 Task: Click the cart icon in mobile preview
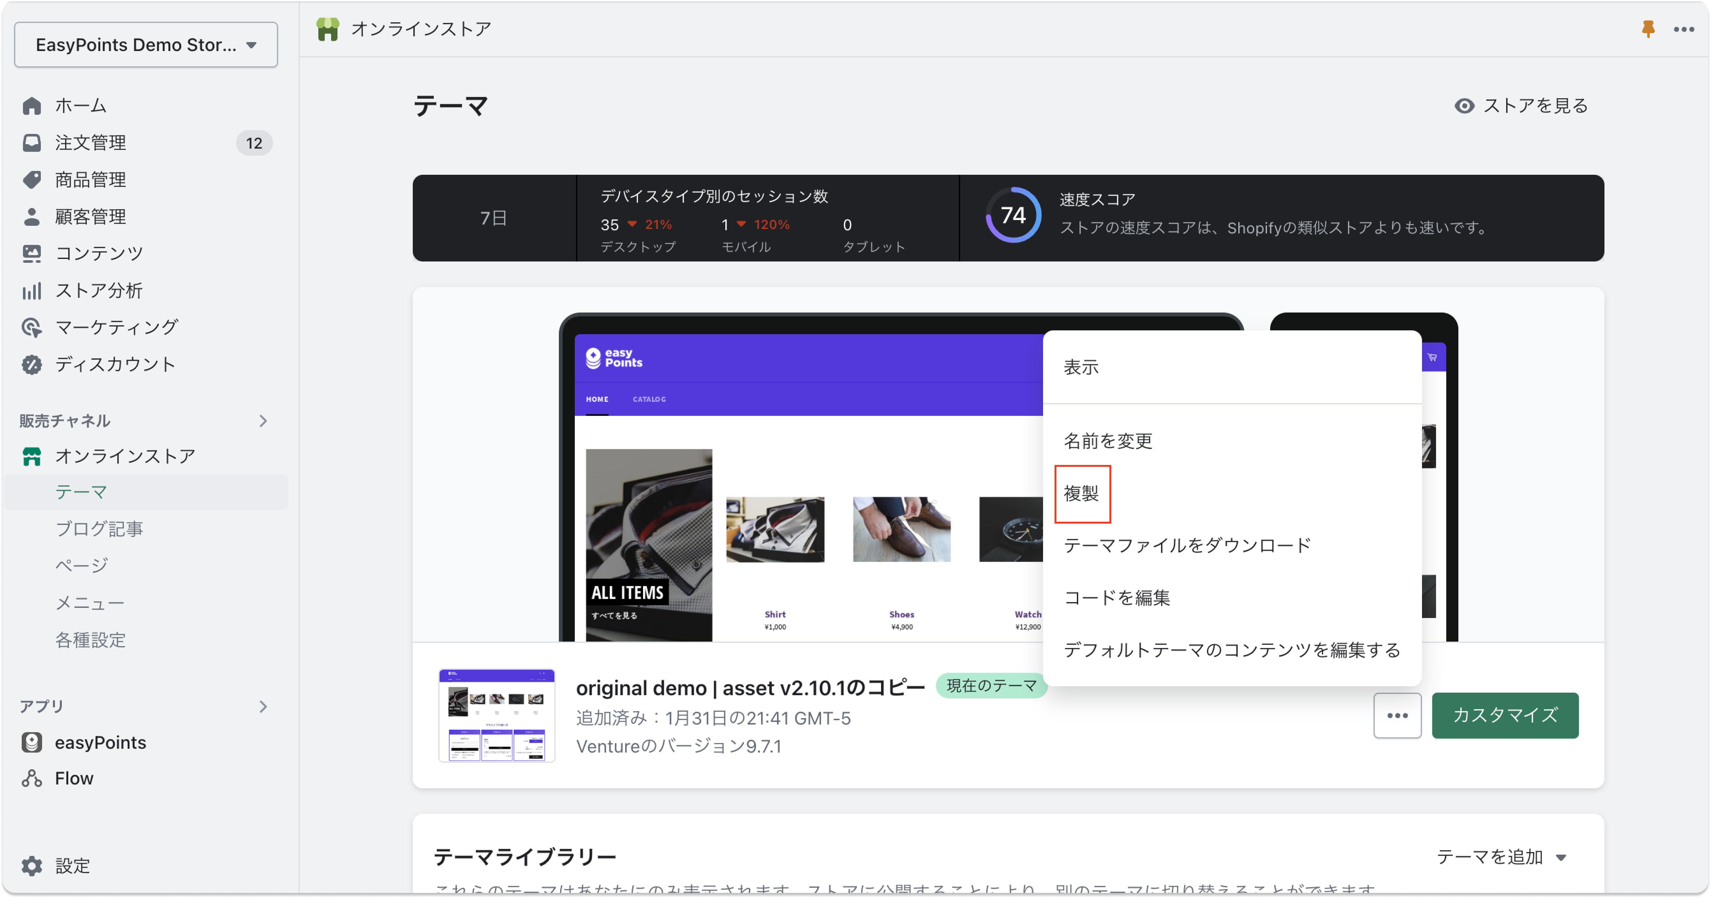pyautogui.click(x=1432, y=357)
